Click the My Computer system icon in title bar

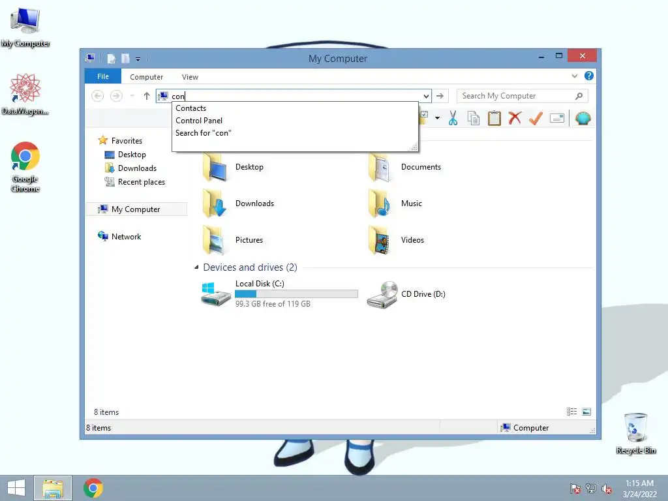pyautogui.click(x=90, y=58)
